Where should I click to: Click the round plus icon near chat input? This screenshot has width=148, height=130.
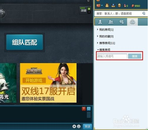pos(74,126)
